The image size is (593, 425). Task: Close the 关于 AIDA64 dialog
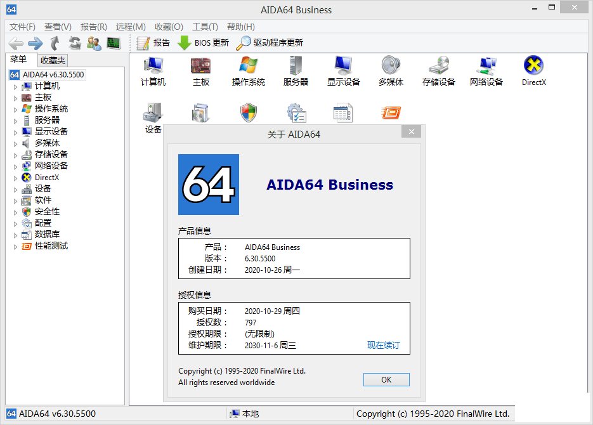tap(412, 131)
